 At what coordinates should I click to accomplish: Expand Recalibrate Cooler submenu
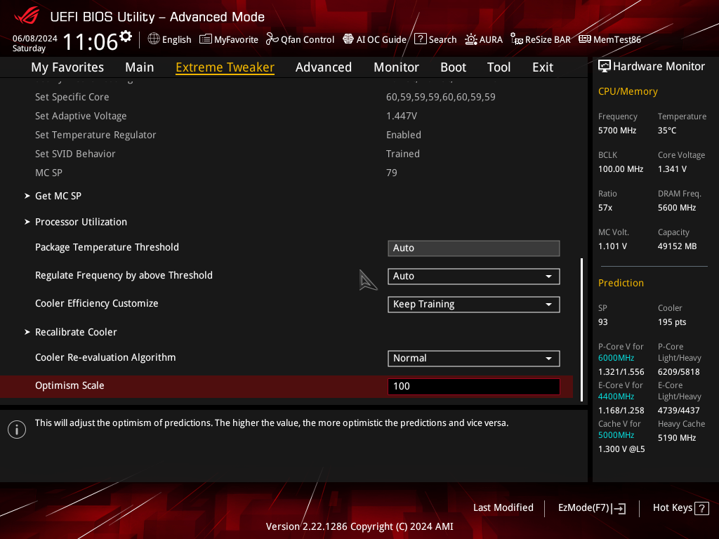[76, 332]
